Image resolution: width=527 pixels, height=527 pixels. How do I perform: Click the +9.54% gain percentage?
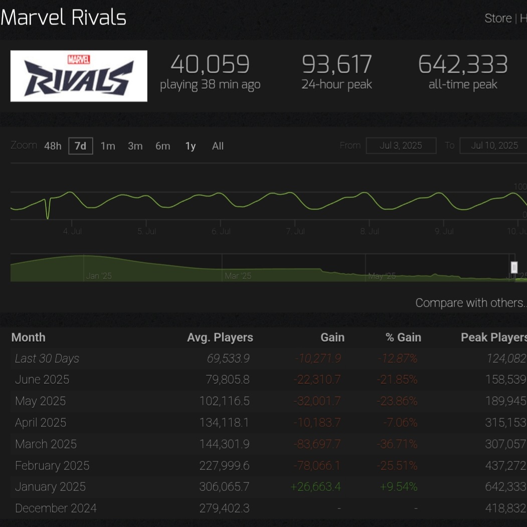[399, 486]
